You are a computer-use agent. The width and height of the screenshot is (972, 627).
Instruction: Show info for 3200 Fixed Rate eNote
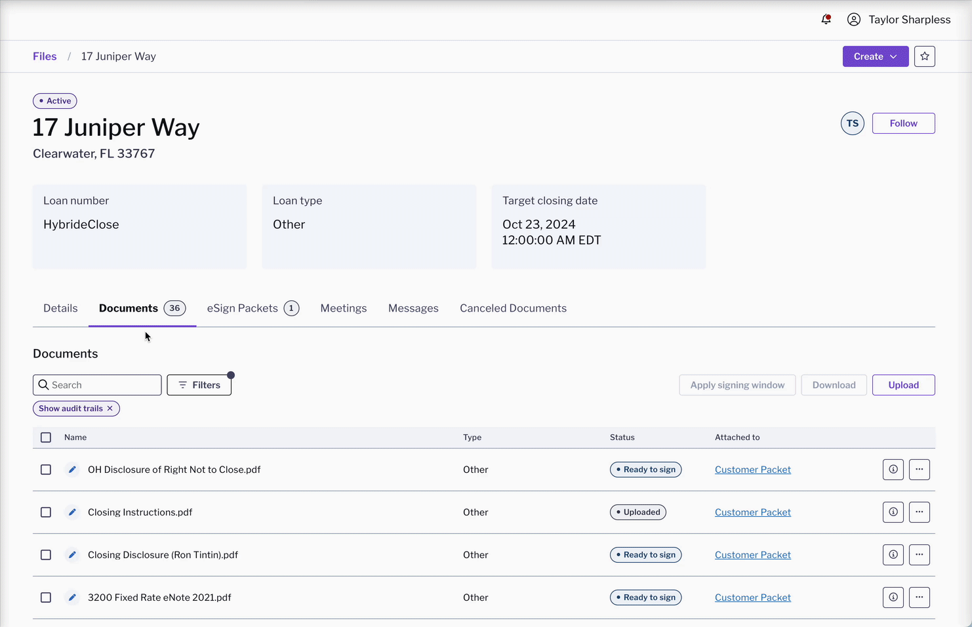[x=893, y=597]
